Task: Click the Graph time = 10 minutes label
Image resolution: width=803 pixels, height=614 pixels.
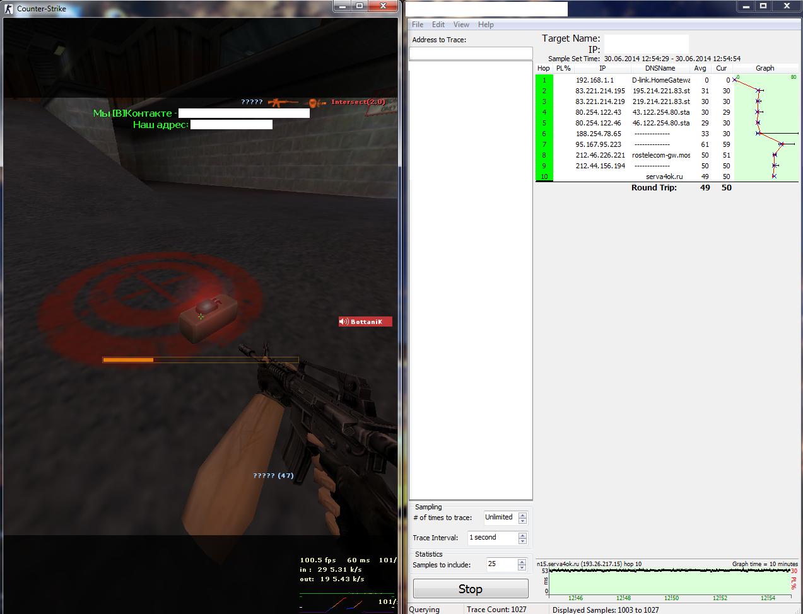Action: pyautogui.click(x=765, y=564)
